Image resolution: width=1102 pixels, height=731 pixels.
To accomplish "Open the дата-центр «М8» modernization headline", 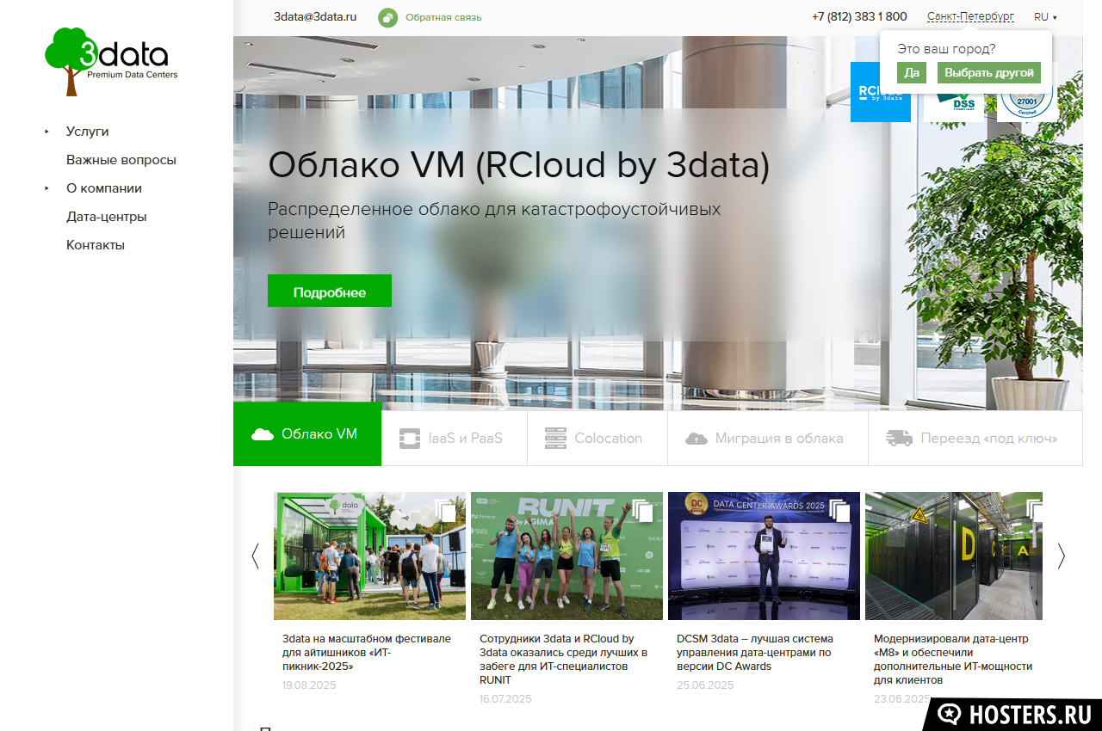I will tap(953, 660).
